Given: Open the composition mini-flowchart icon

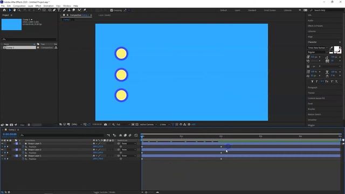Looking at the screenshot, I should tap(108, 135).
